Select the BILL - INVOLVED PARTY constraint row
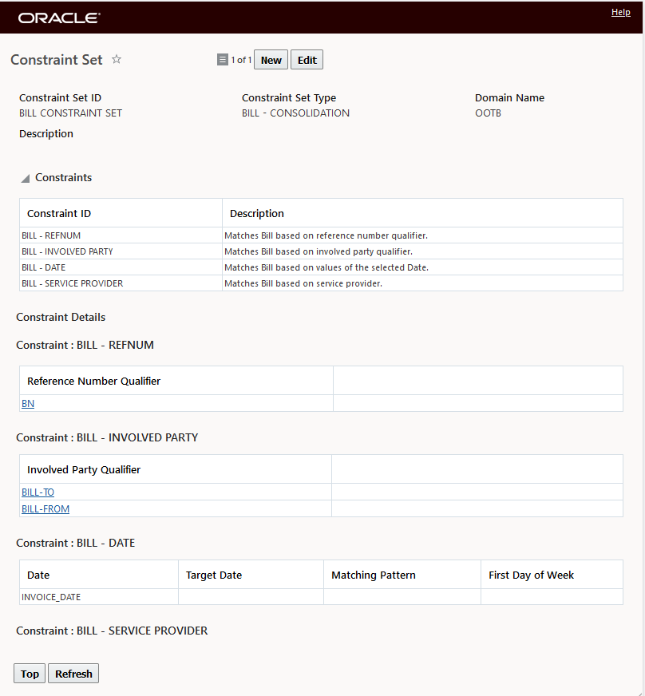Viewport: 645px width, 696px height. [67, 251]
